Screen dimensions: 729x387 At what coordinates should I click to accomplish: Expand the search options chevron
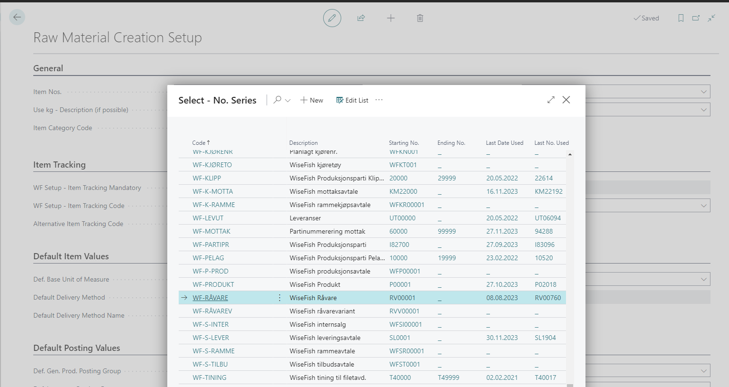point(288,100)
